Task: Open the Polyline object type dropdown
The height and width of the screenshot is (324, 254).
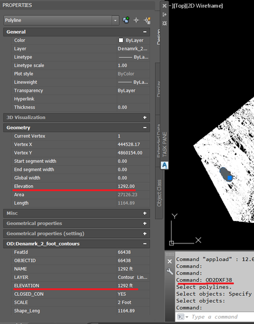Action: 116,21
